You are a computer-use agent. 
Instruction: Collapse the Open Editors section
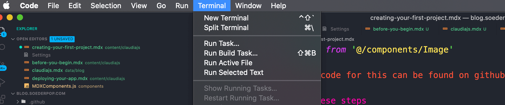13,39
